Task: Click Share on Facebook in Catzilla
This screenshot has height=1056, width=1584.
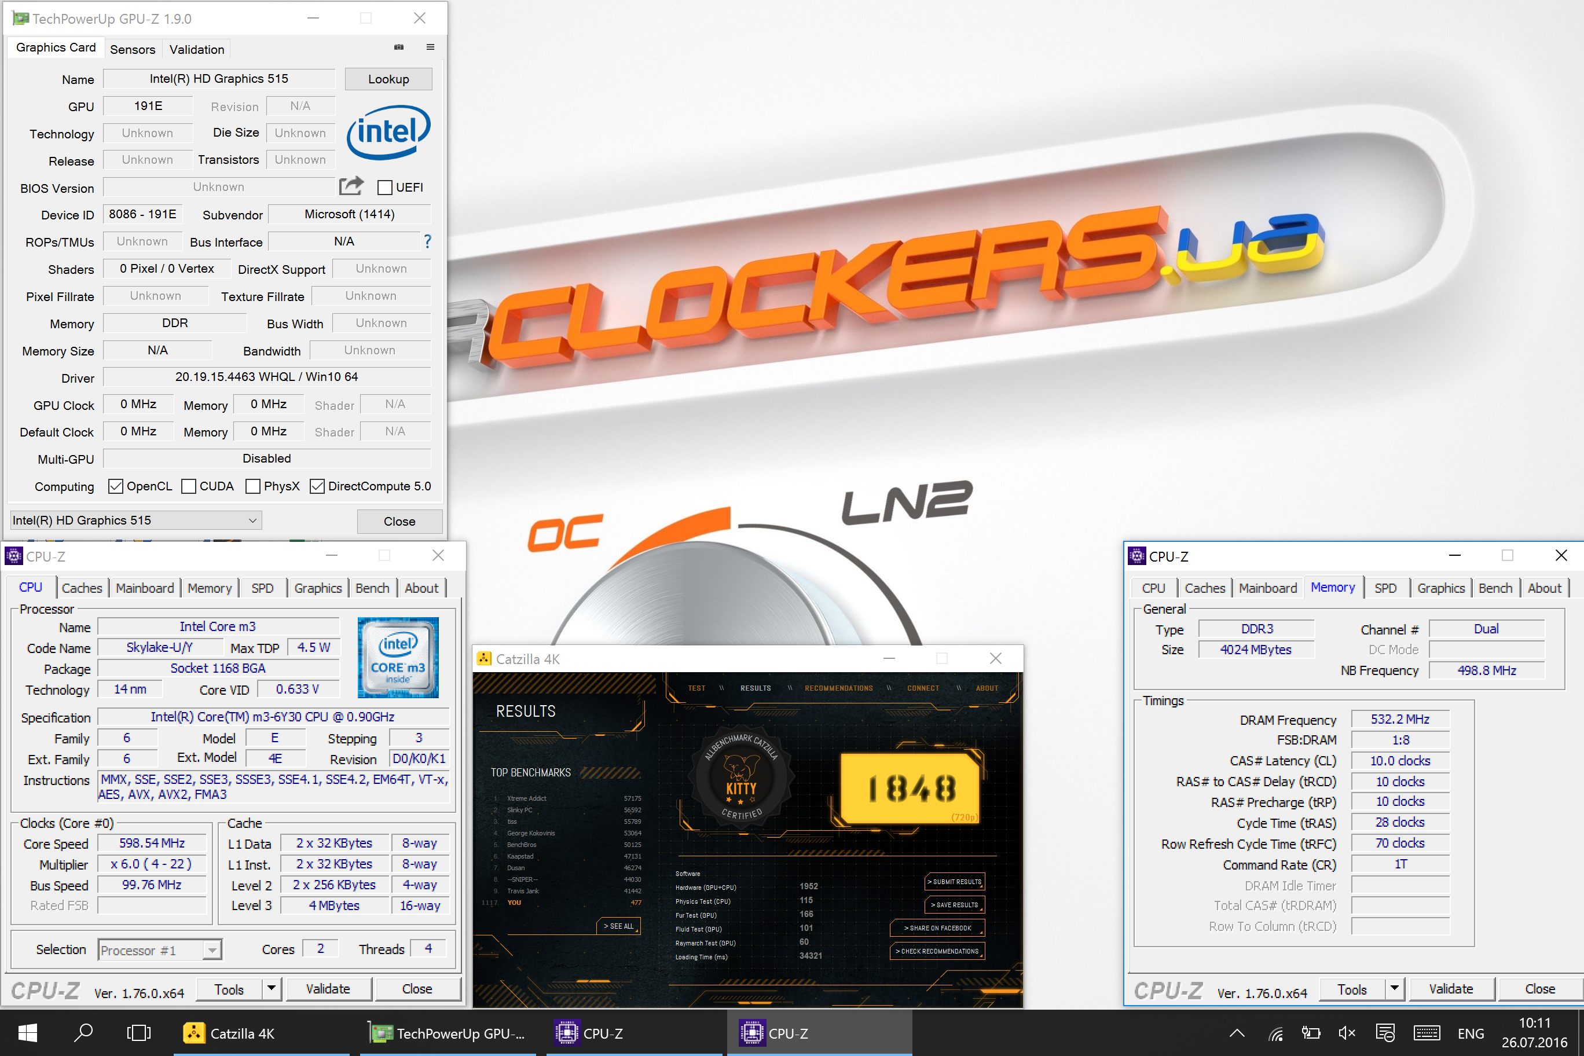Action: pyautogui.click(x=937, y=928)
